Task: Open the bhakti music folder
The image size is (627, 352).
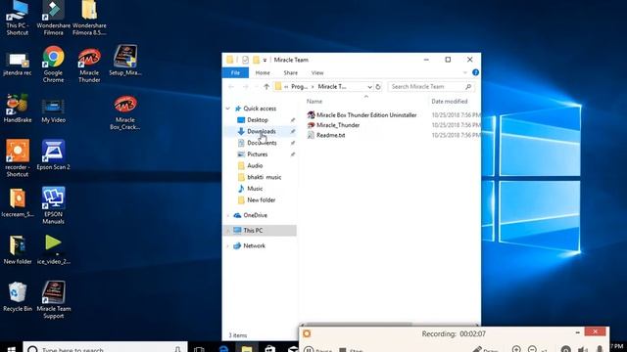Action: tap(264, 177)
